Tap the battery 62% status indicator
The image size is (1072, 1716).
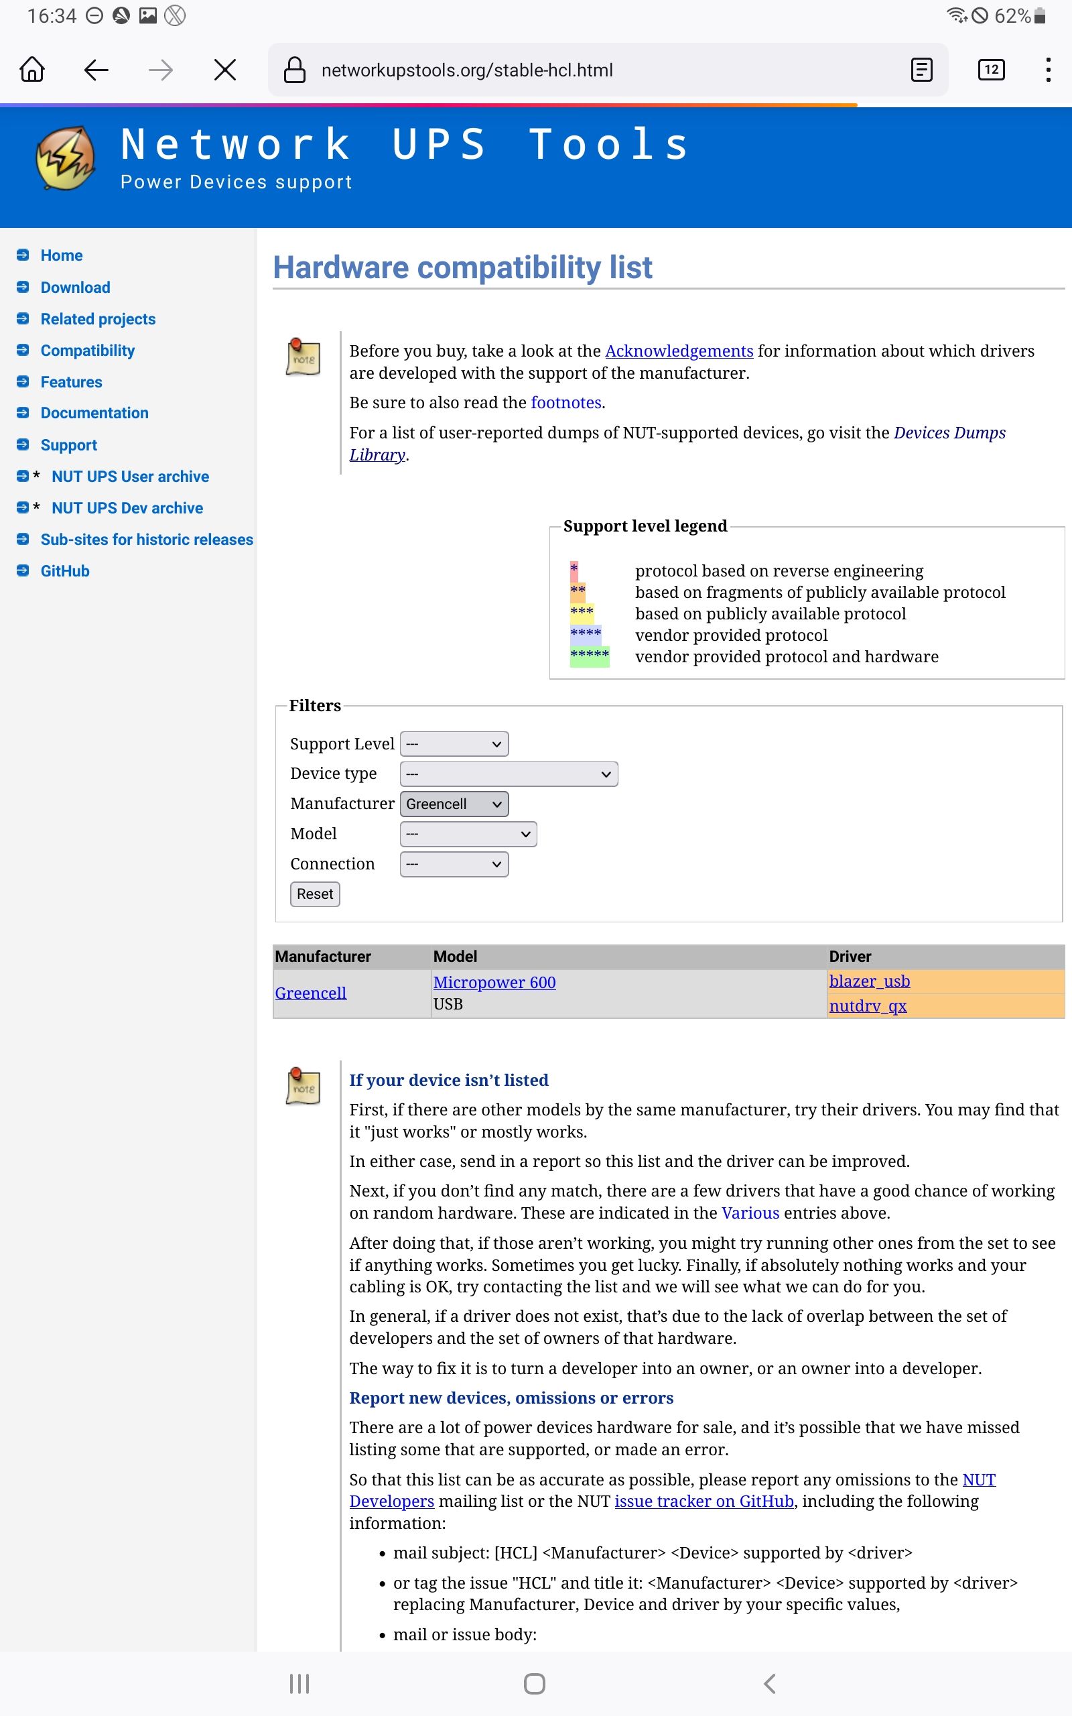pos(1020,15)
